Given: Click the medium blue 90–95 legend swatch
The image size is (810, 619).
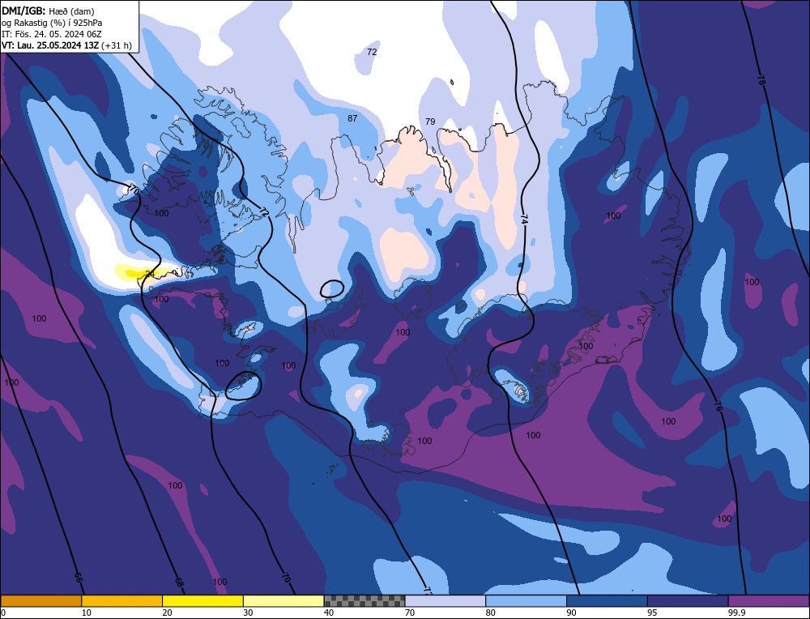Looking at the screenshot, I should click(x=607, y=601).
